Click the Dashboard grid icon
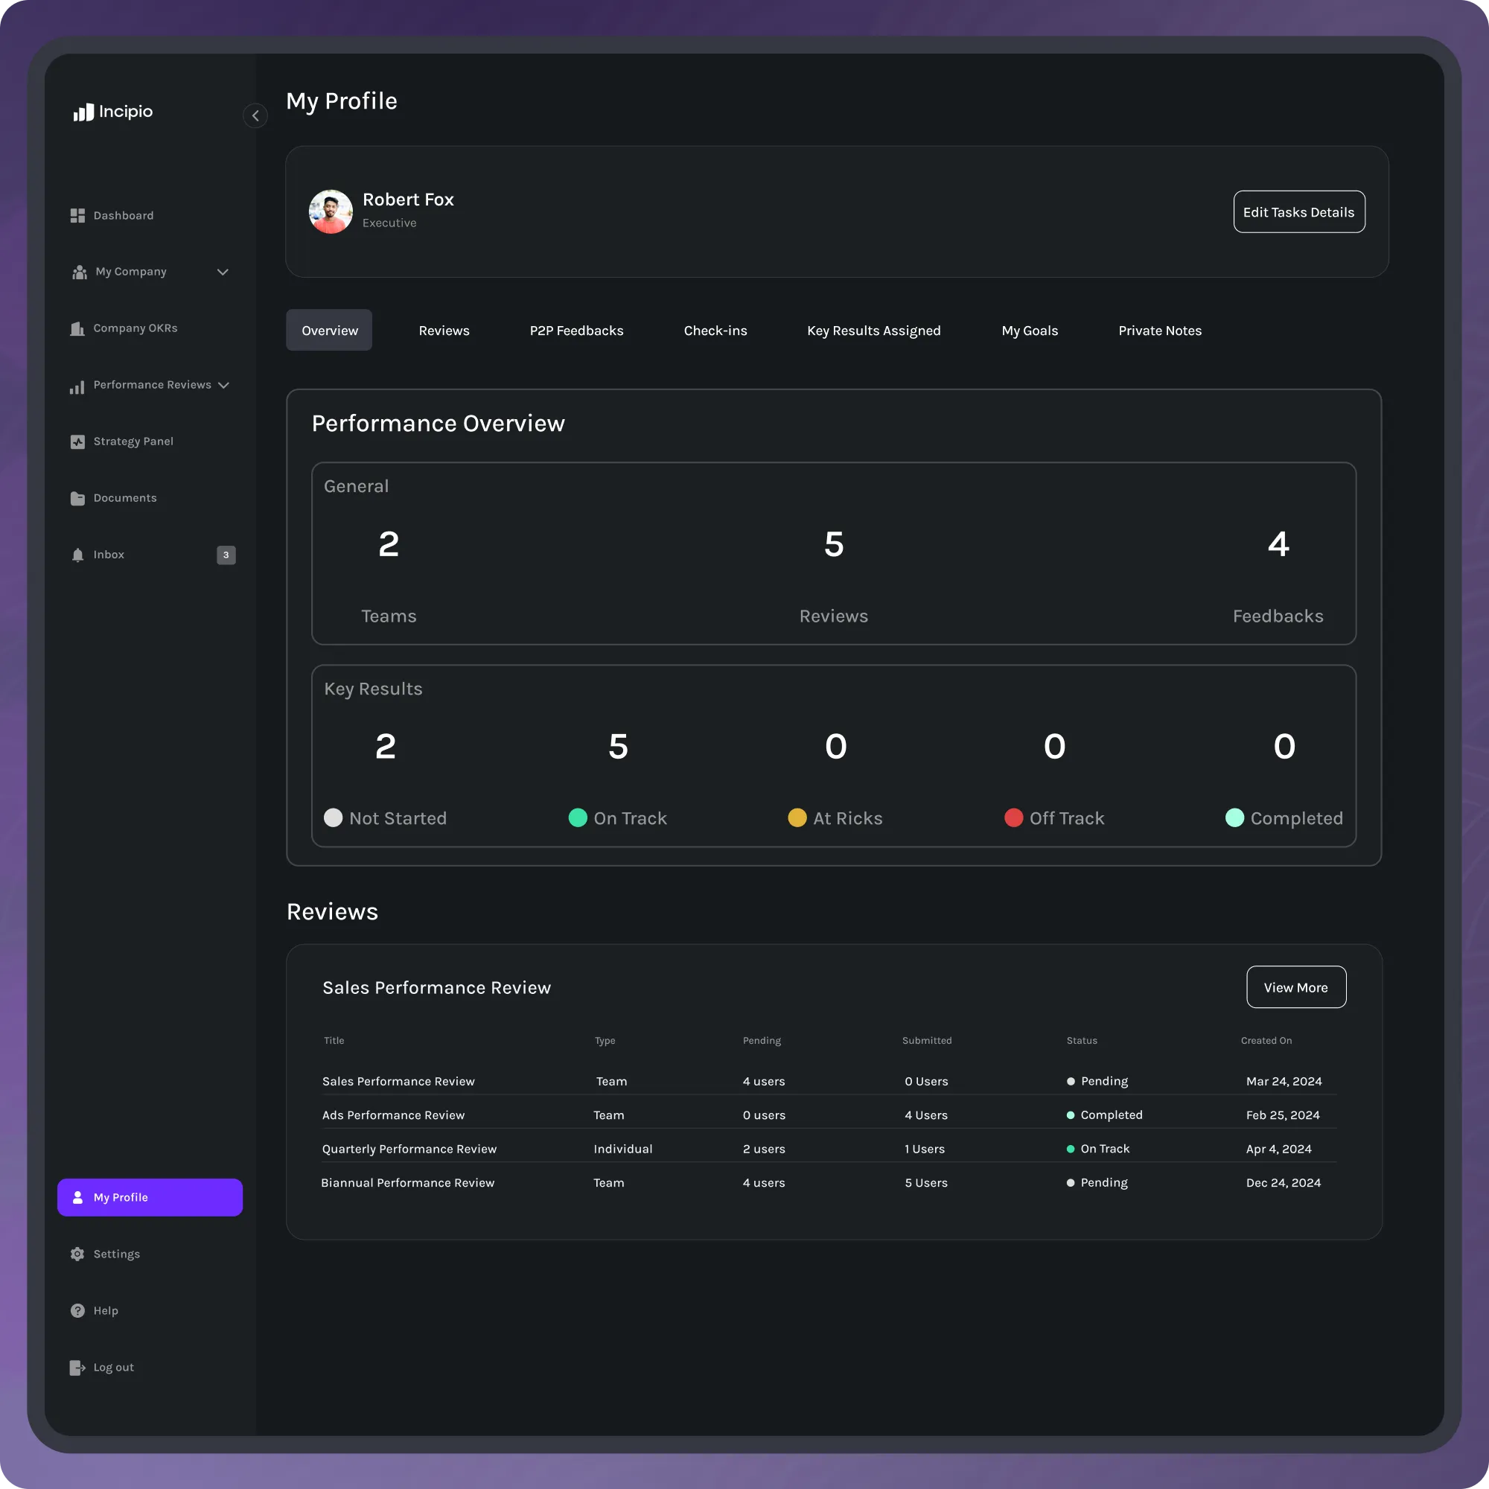1489x1489 pixels. tap(77, 216)
